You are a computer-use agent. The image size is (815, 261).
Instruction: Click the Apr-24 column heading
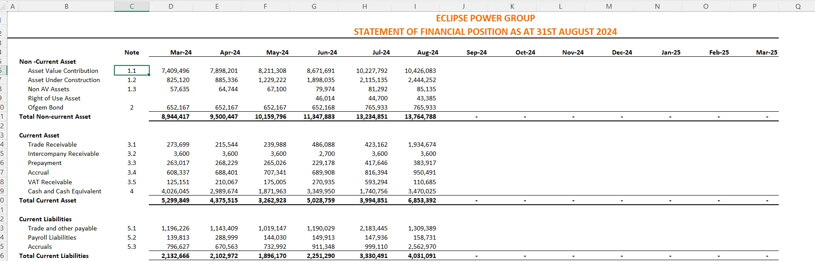[x=230, y=52]
